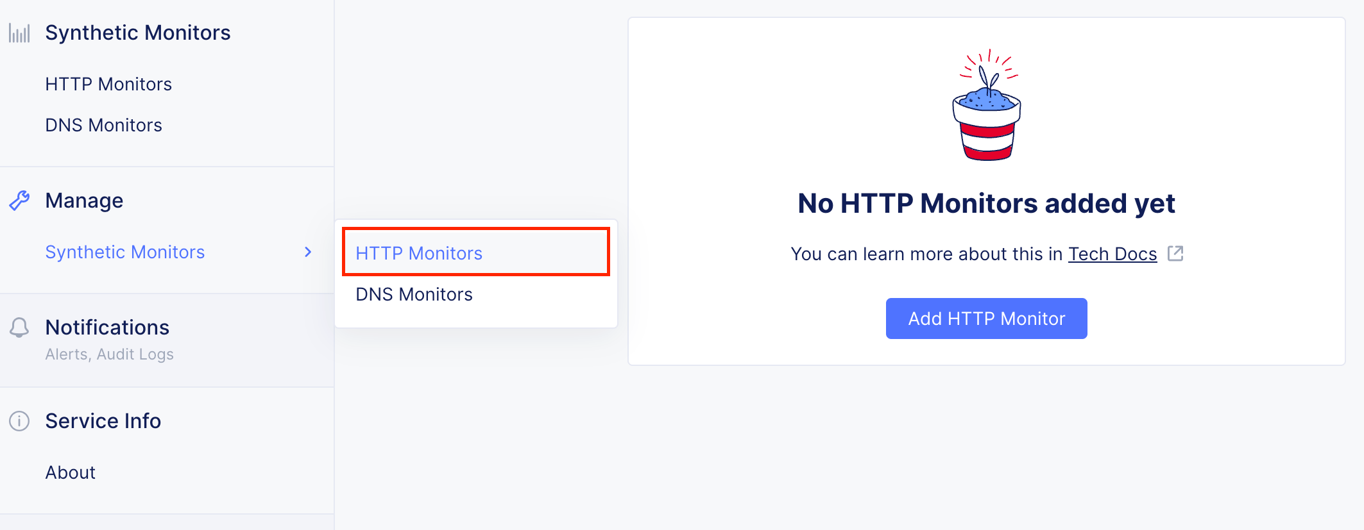
Task: Click the 'No HTTP Monitors added yet' heading
Action: (986, 203)
